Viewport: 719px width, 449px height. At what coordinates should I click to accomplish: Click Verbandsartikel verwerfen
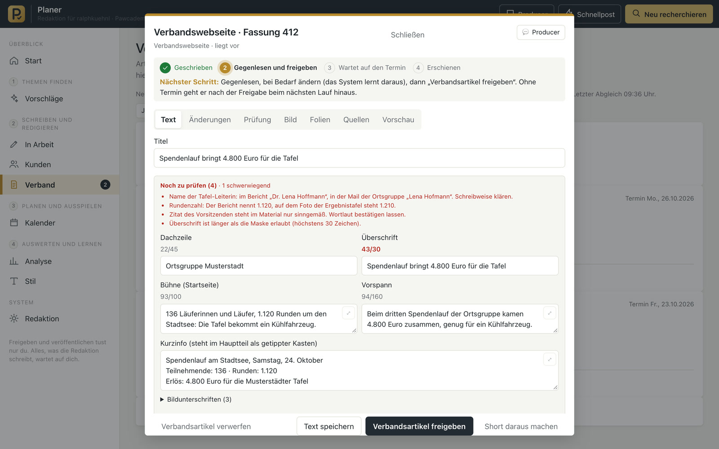tap(206, 426)
